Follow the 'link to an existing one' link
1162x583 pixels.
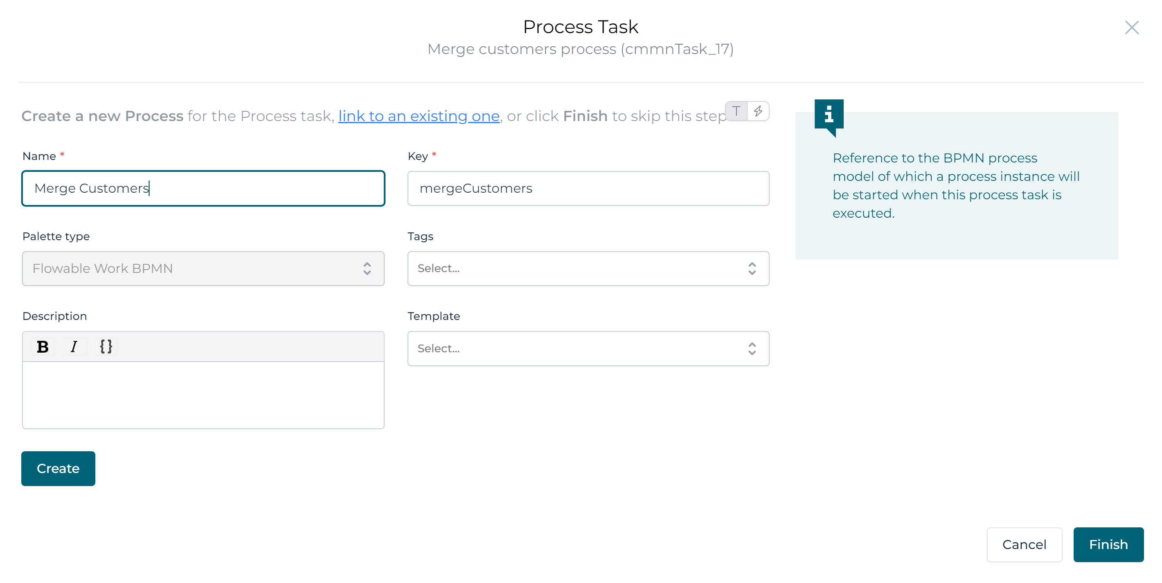click(x=419, y=116)
